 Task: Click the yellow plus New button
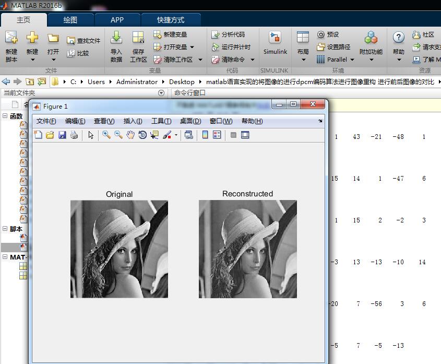click(x=32, y=46)
